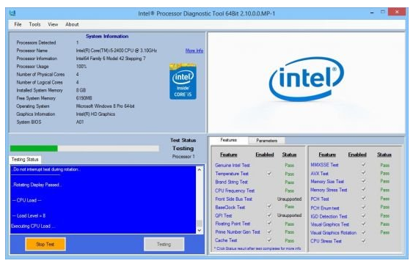Open the Tools menu
Viewport: 413px width, 266px height.
point(34,24)
